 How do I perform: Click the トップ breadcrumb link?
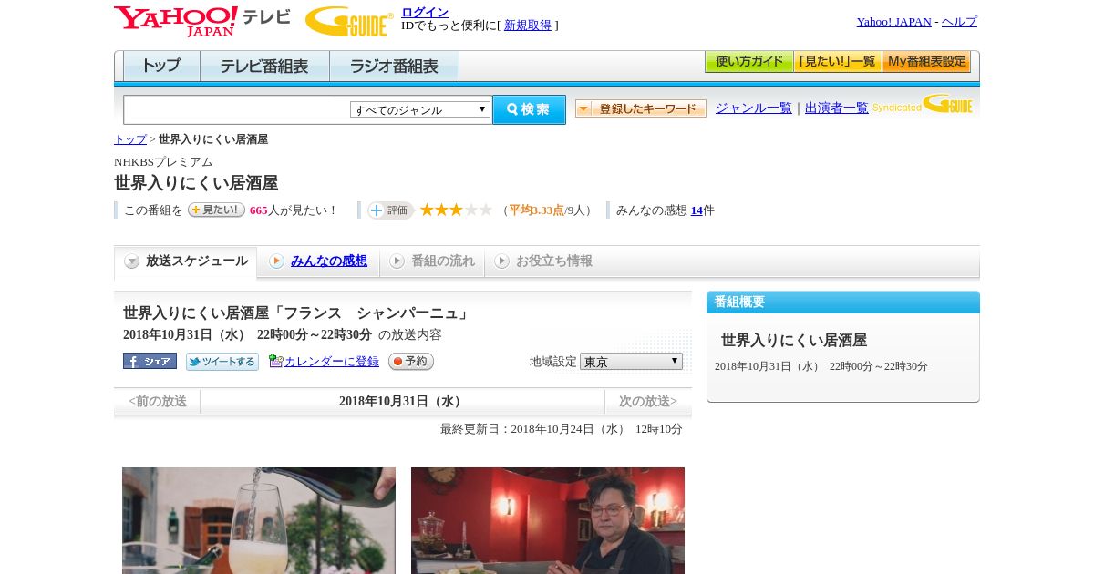pyautogui.click(x=130, y=139)
